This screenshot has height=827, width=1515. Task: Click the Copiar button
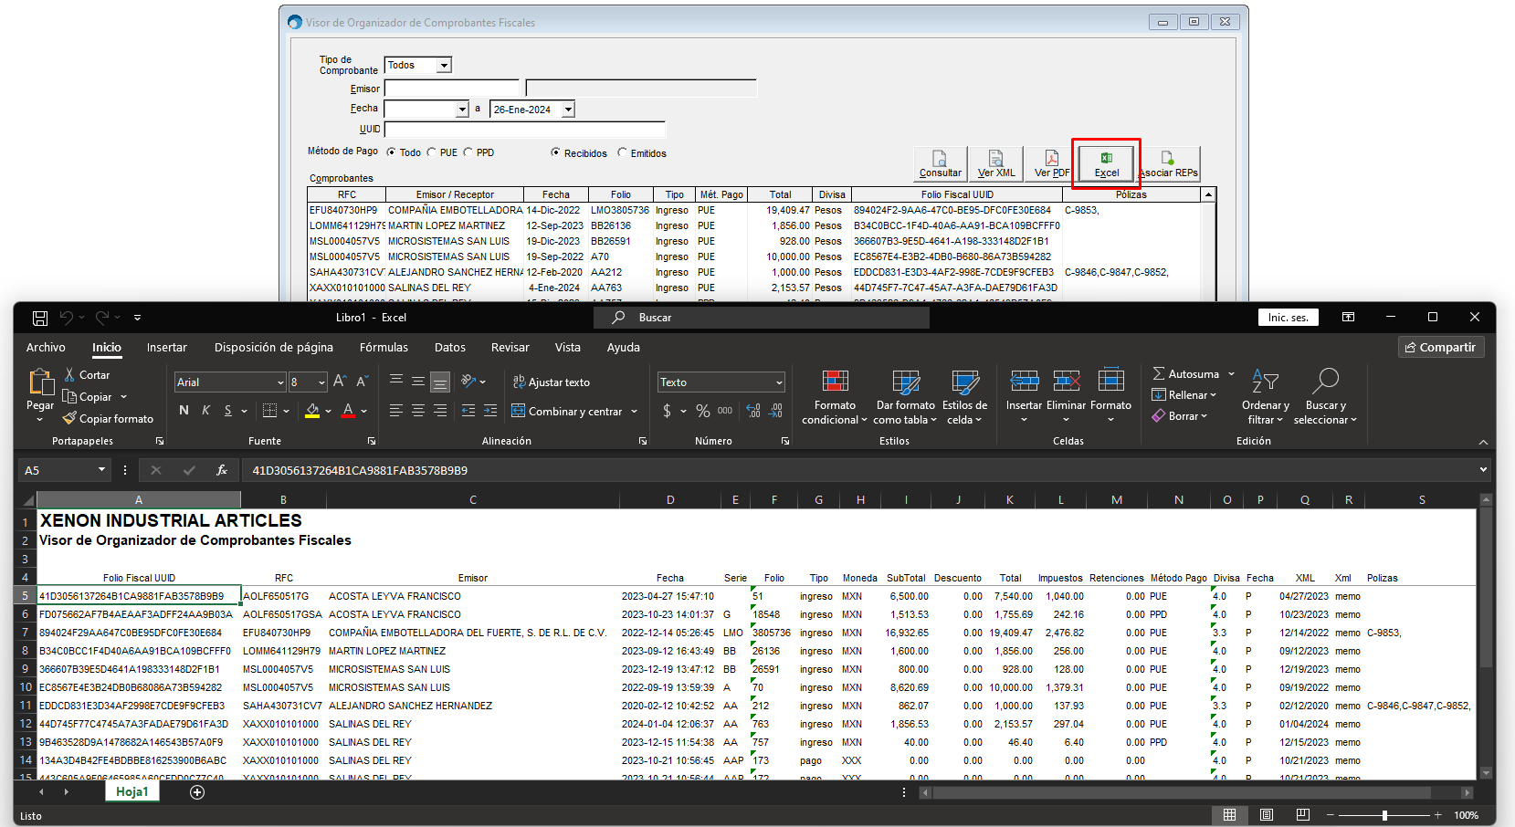click(x=88, y=397)
